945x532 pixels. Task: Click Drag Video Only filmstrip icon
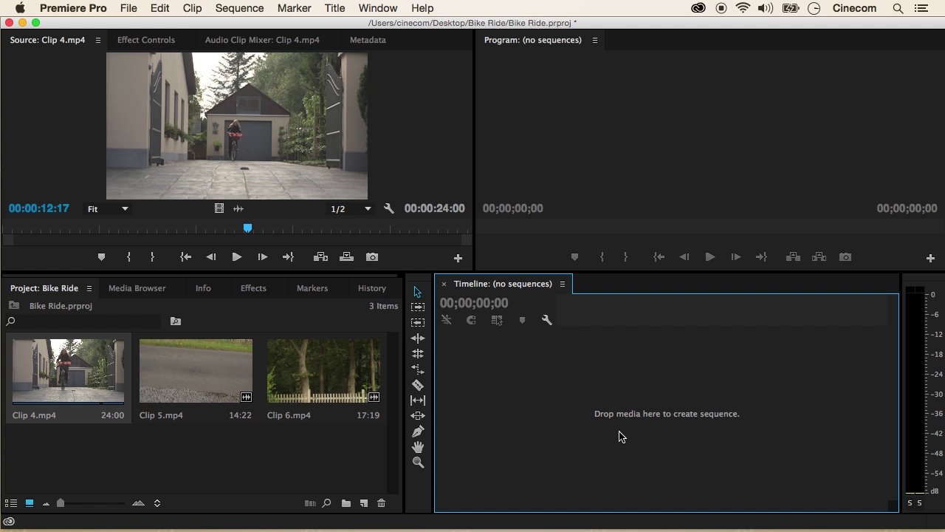point(219,208)
